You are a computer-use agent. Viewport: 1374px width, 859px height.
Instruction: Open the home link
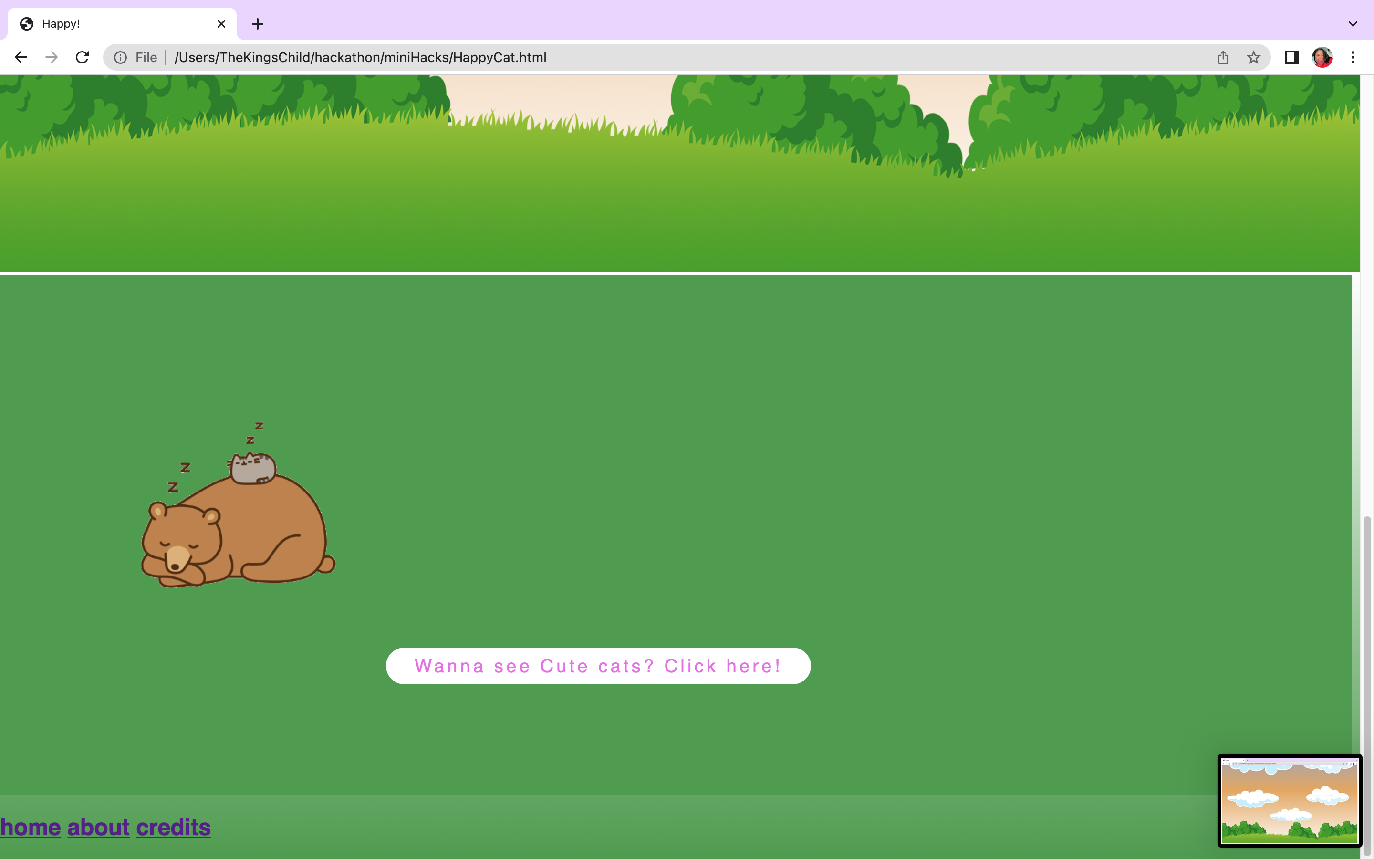tap(31, 827)
